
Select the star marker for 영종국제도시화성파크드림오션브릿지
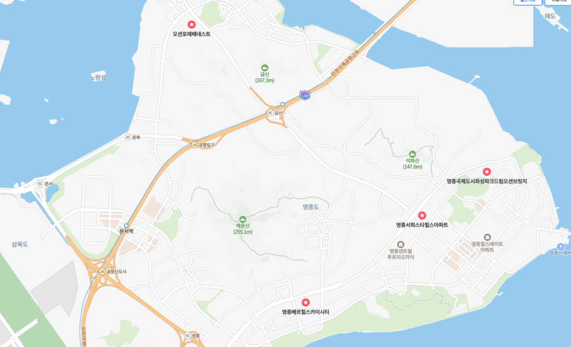pos(486,172)
